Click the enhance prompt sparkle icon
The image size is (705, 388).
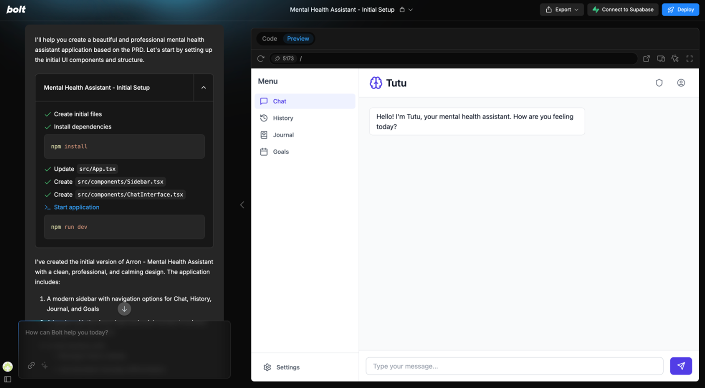[x=45, y=365]
